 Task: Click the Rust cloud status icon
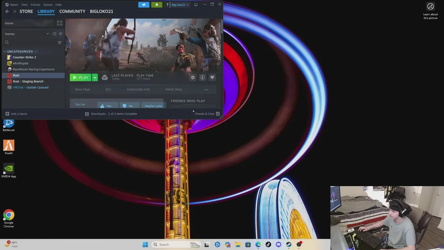point(105,77)
